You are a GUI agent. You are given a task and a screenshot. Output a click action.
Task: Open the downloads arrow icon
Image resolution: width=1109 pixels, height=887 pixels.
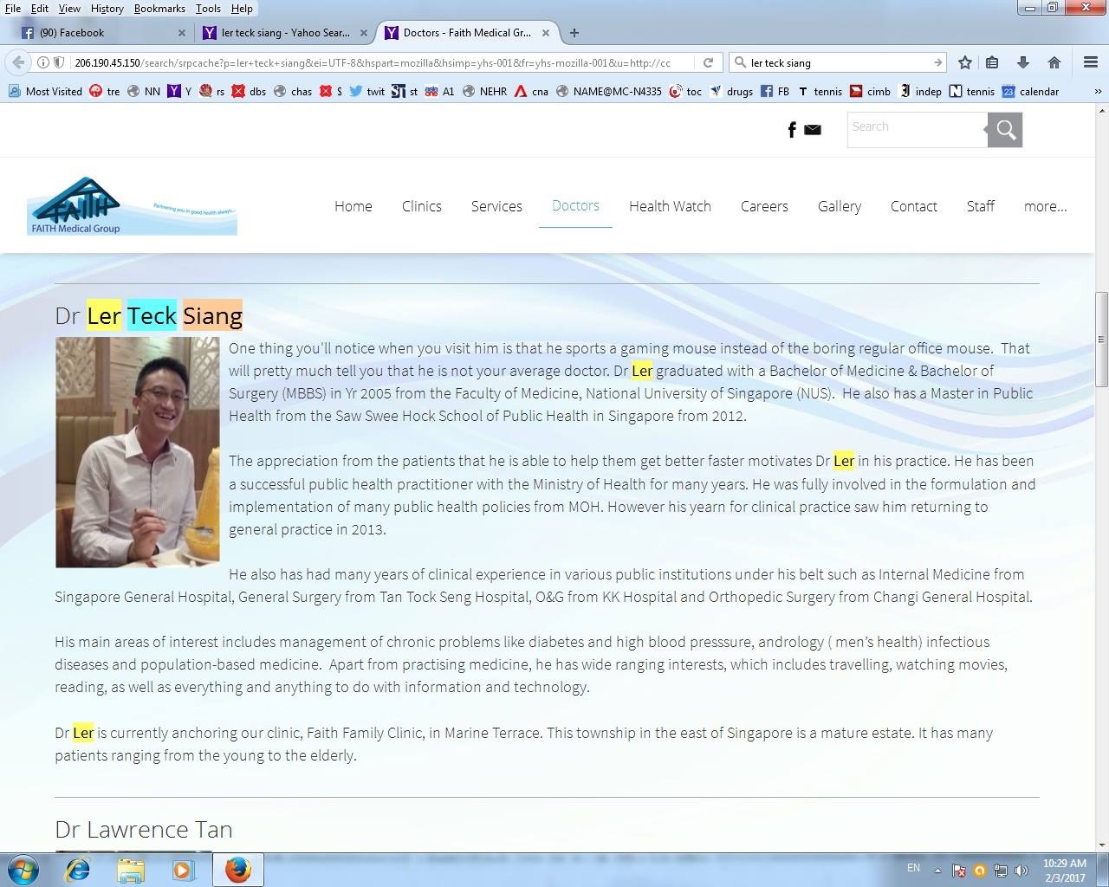click(x=1023, y=62)
